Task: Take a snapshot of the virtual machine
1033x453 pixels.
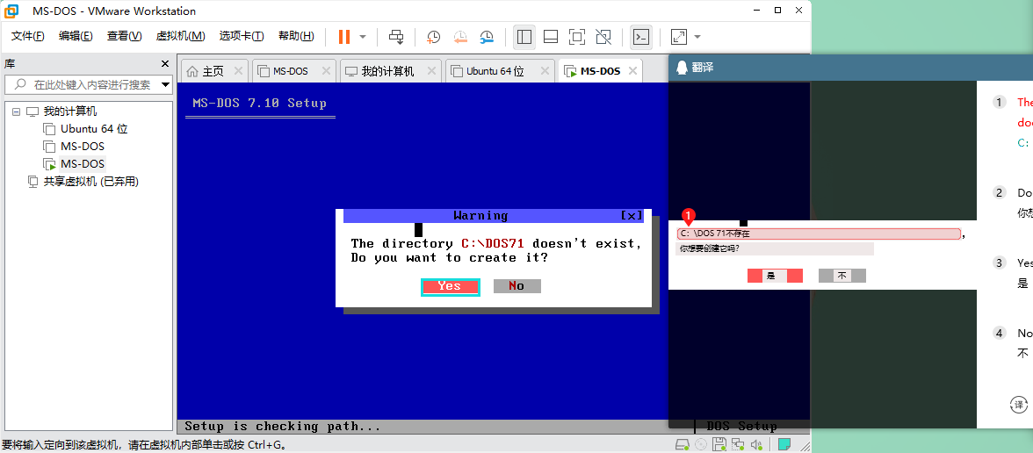Action: [x=433, y=37]
